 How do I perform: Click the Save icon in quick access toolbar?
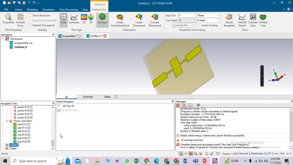[x=14, y=3]
